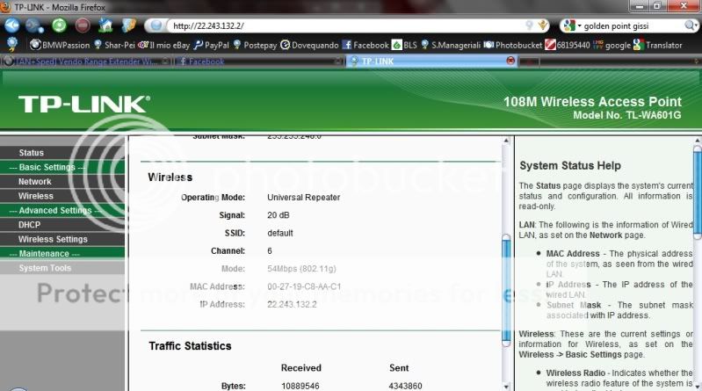Open Status page in sidebar
Screen dimensions: 702x391
(31, 153)
